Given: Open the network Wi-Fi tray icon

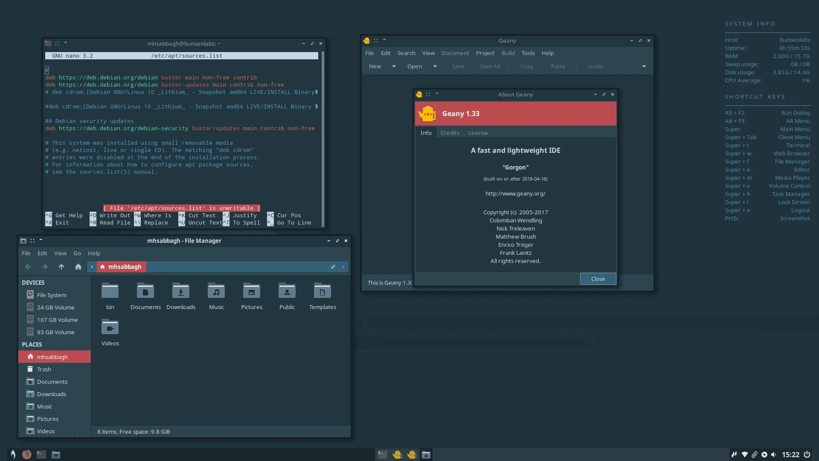Looking at the screenshot, I should pyautogui.click(x=745, y=454).
